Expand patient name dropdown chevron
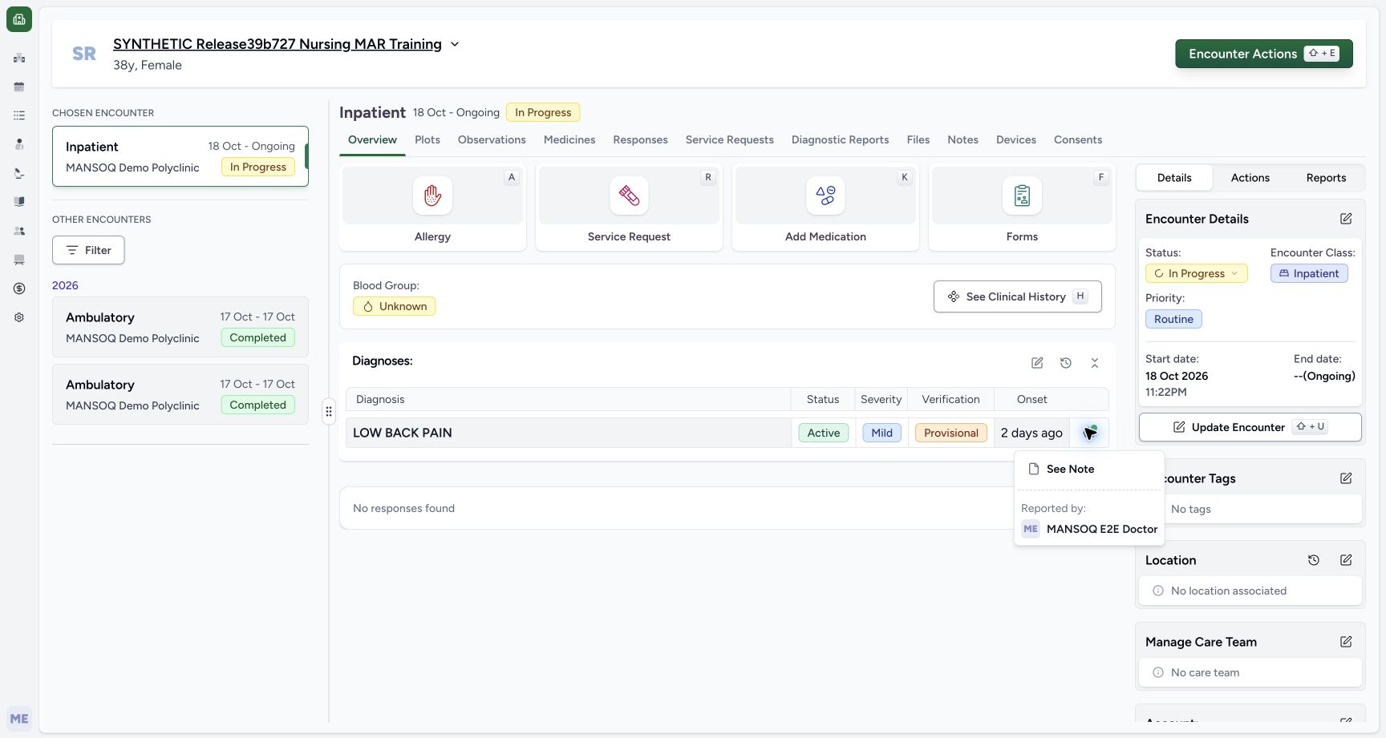Image resolution: width=1386 pixels, height=738 pixels. 455,44
